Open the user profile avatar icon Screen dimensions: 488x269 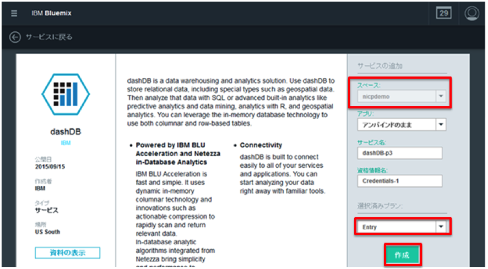(x=471, y=13)
